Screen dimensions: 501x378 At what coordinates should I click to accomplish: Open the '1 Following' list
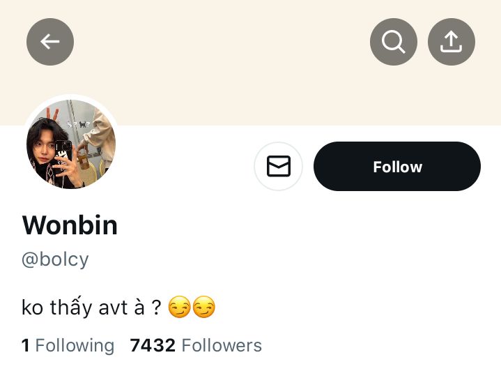(68, 345)
